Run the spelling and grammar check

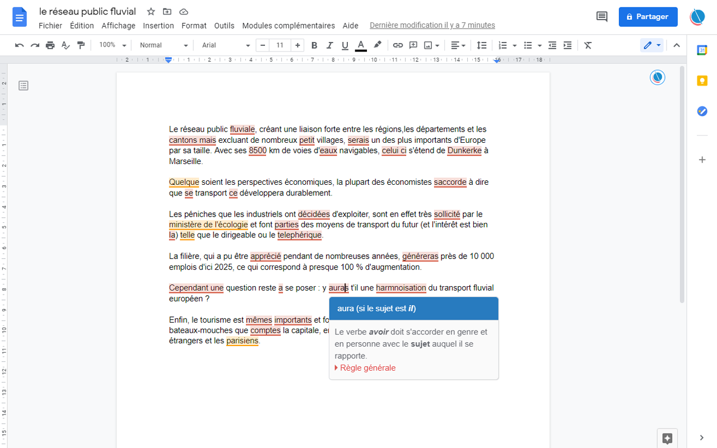click(x=66, y=45)
